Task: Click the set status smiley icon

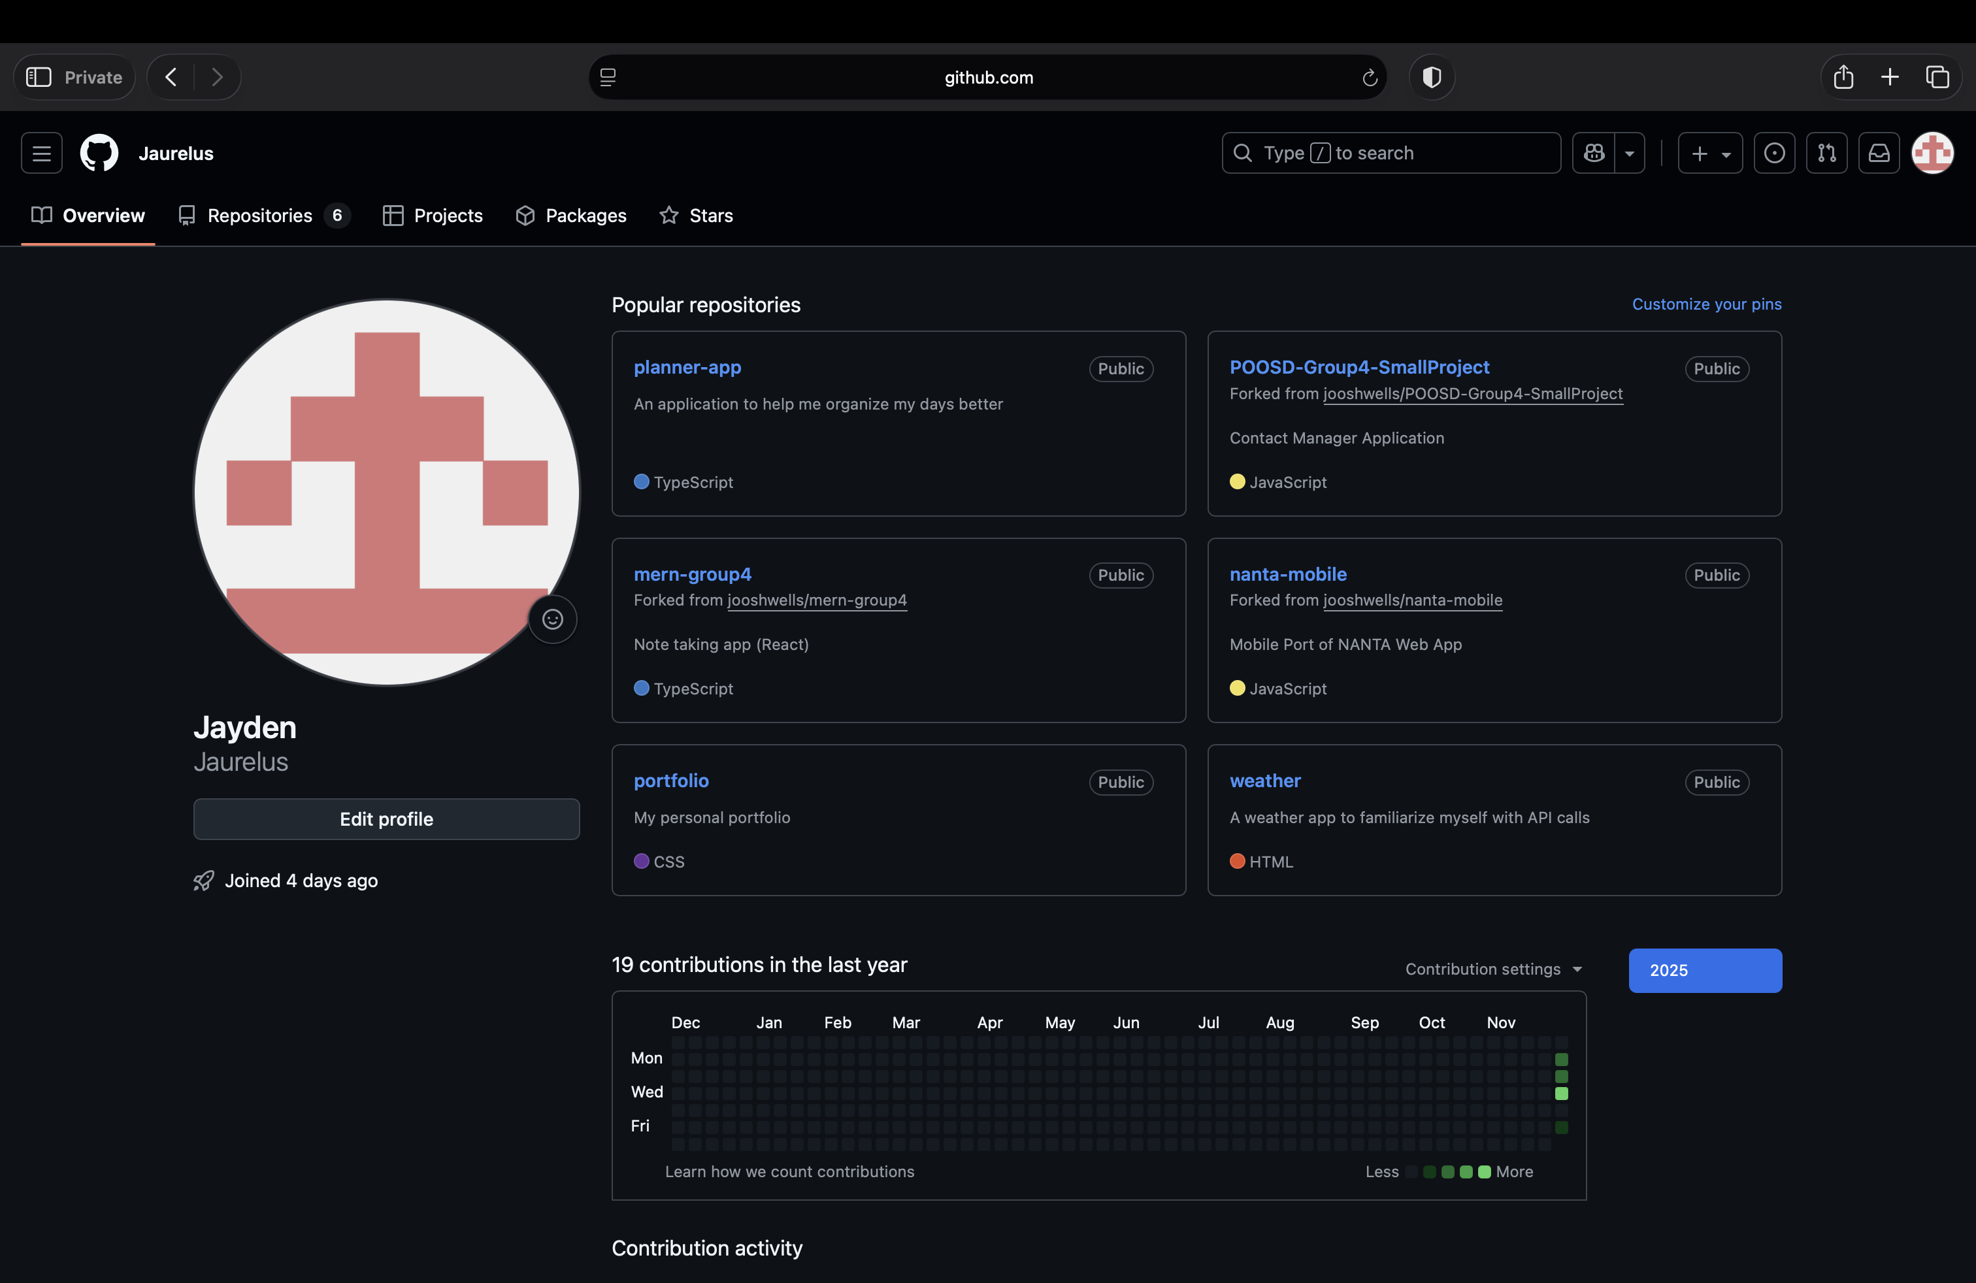Action: [552, 619]
